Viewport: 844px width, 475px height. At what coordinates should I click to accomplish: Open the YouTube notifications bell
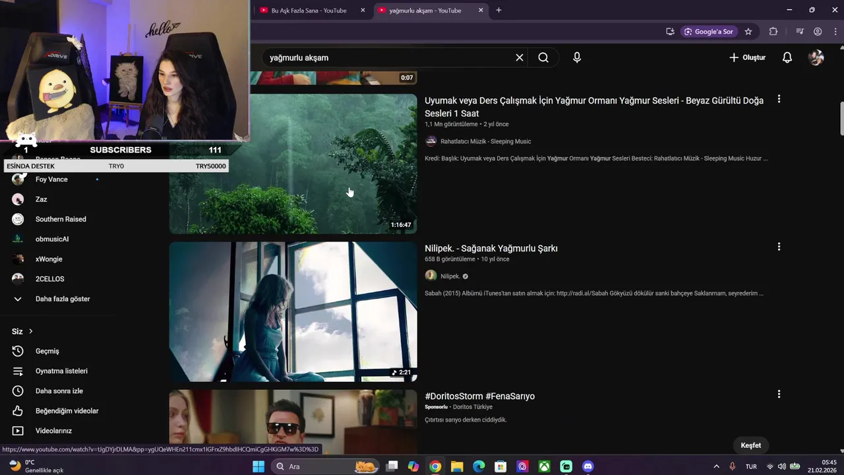787,57
